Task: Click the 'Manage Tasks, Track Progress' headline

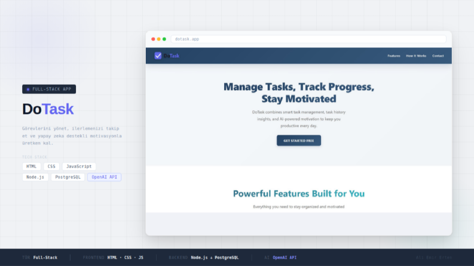Action: coord(299,92)
